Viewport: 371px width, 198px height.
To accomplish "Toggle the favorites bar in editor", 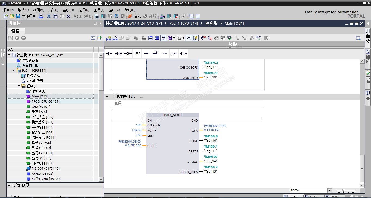I will point(196,38).
